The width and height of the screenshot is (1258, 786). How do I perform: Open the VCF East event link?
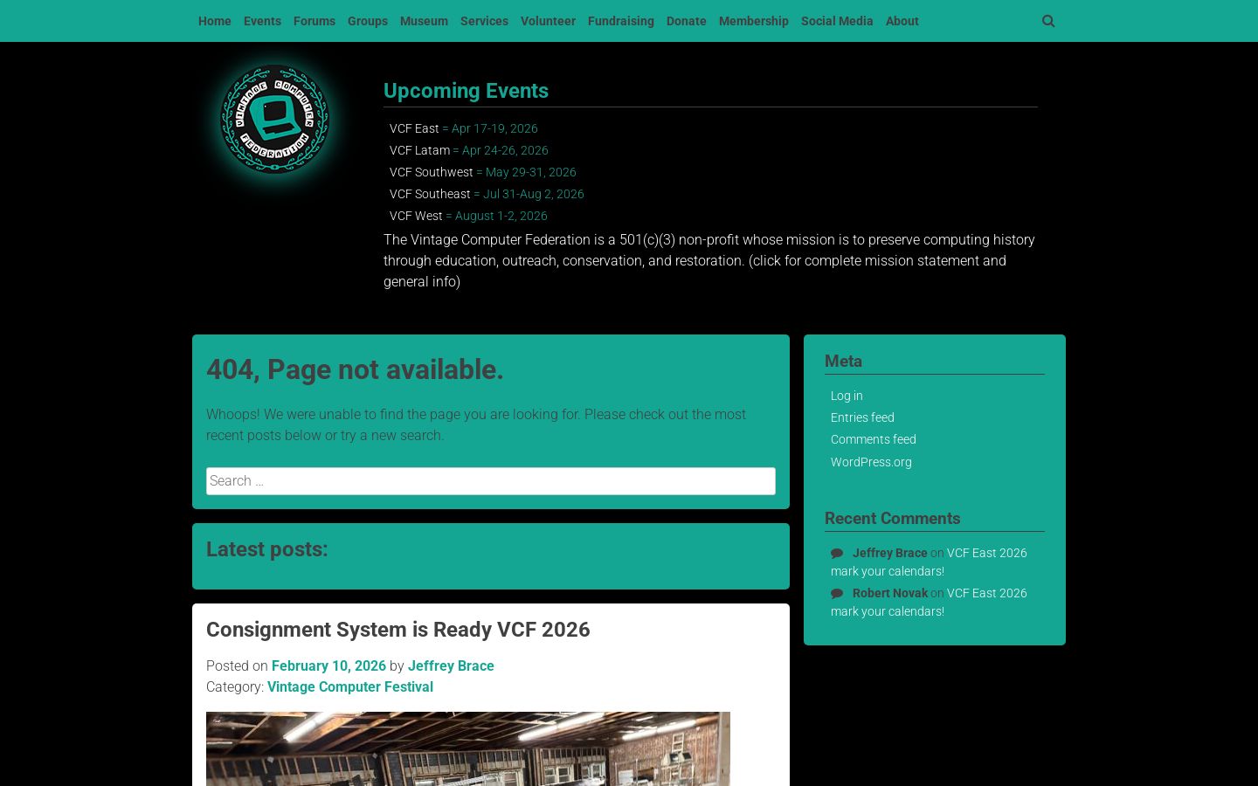point(414,128)
